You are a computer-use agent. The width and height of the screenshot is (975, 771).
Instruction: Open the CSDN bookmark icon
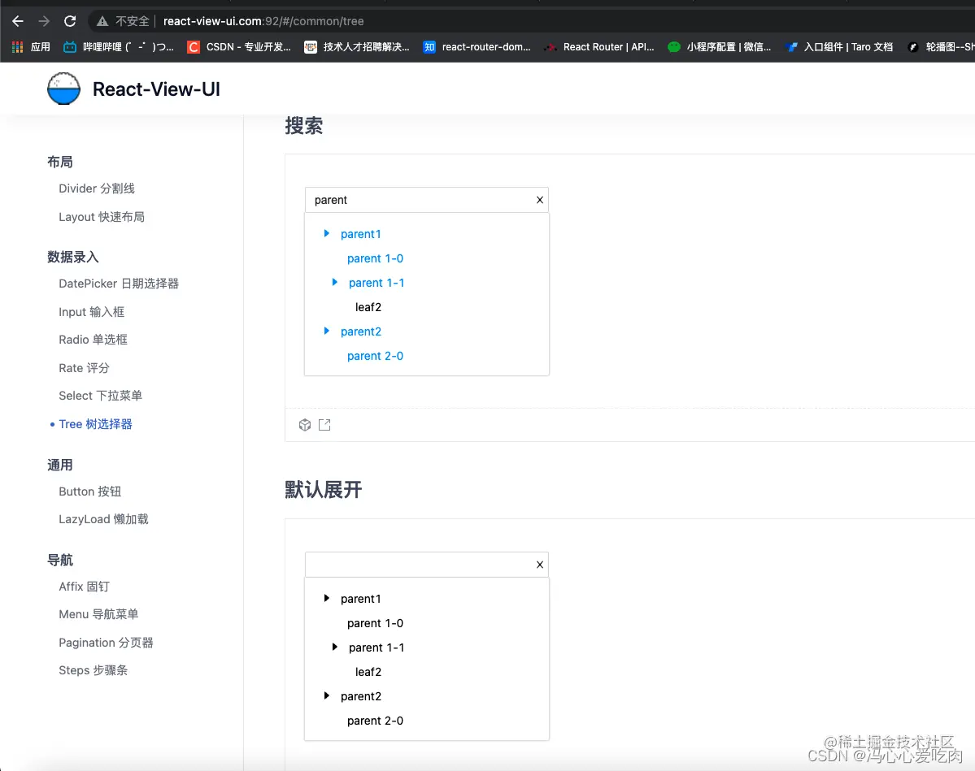click(193, 46)
